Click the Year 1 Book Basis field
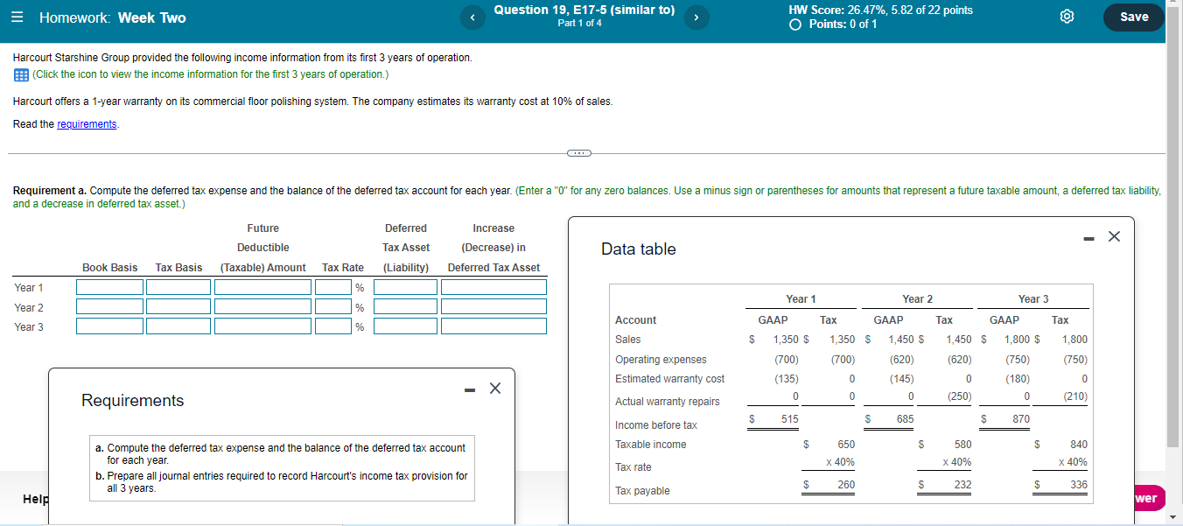 (109, 287)
